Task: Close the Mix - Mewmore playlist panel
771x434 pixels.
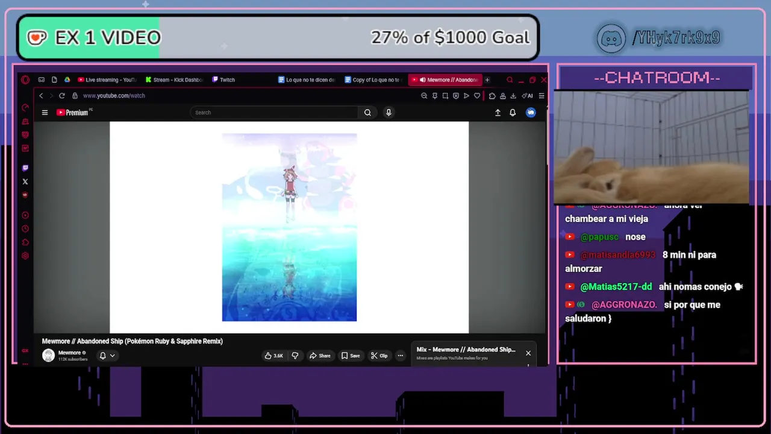Action: point(528,353)
